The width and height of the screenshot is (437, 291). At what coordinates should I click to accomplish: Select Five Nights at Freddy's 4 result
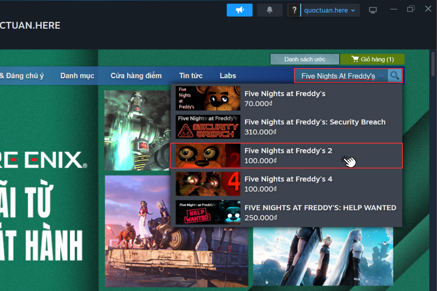coord(286,184)
